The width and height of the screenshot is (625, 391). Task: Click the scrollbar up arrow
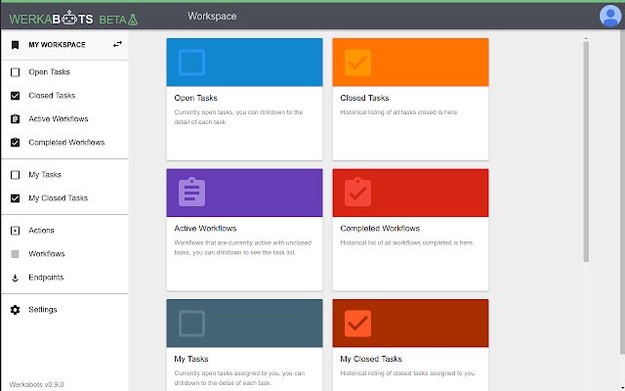pos(586,39)
